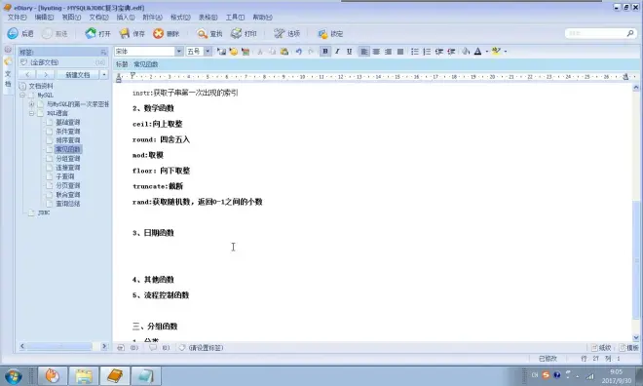Open the 查找 search tool
Image resolution: width=643 pixels, height=386 pixels.
click(x=202, y=33)
